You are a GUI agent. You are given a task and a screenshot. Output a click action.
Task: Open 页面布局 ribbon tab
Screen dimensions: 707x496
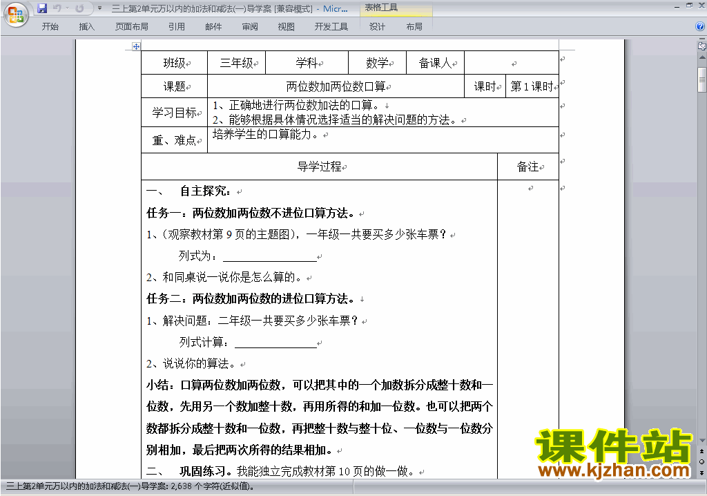pyautogui.click(x=131, y=27)
